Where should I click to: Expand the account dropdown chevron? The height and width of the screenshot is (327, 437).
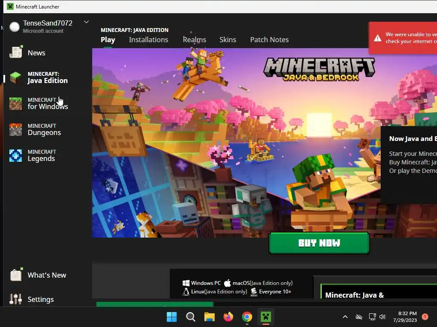click(x=86, y=22)
